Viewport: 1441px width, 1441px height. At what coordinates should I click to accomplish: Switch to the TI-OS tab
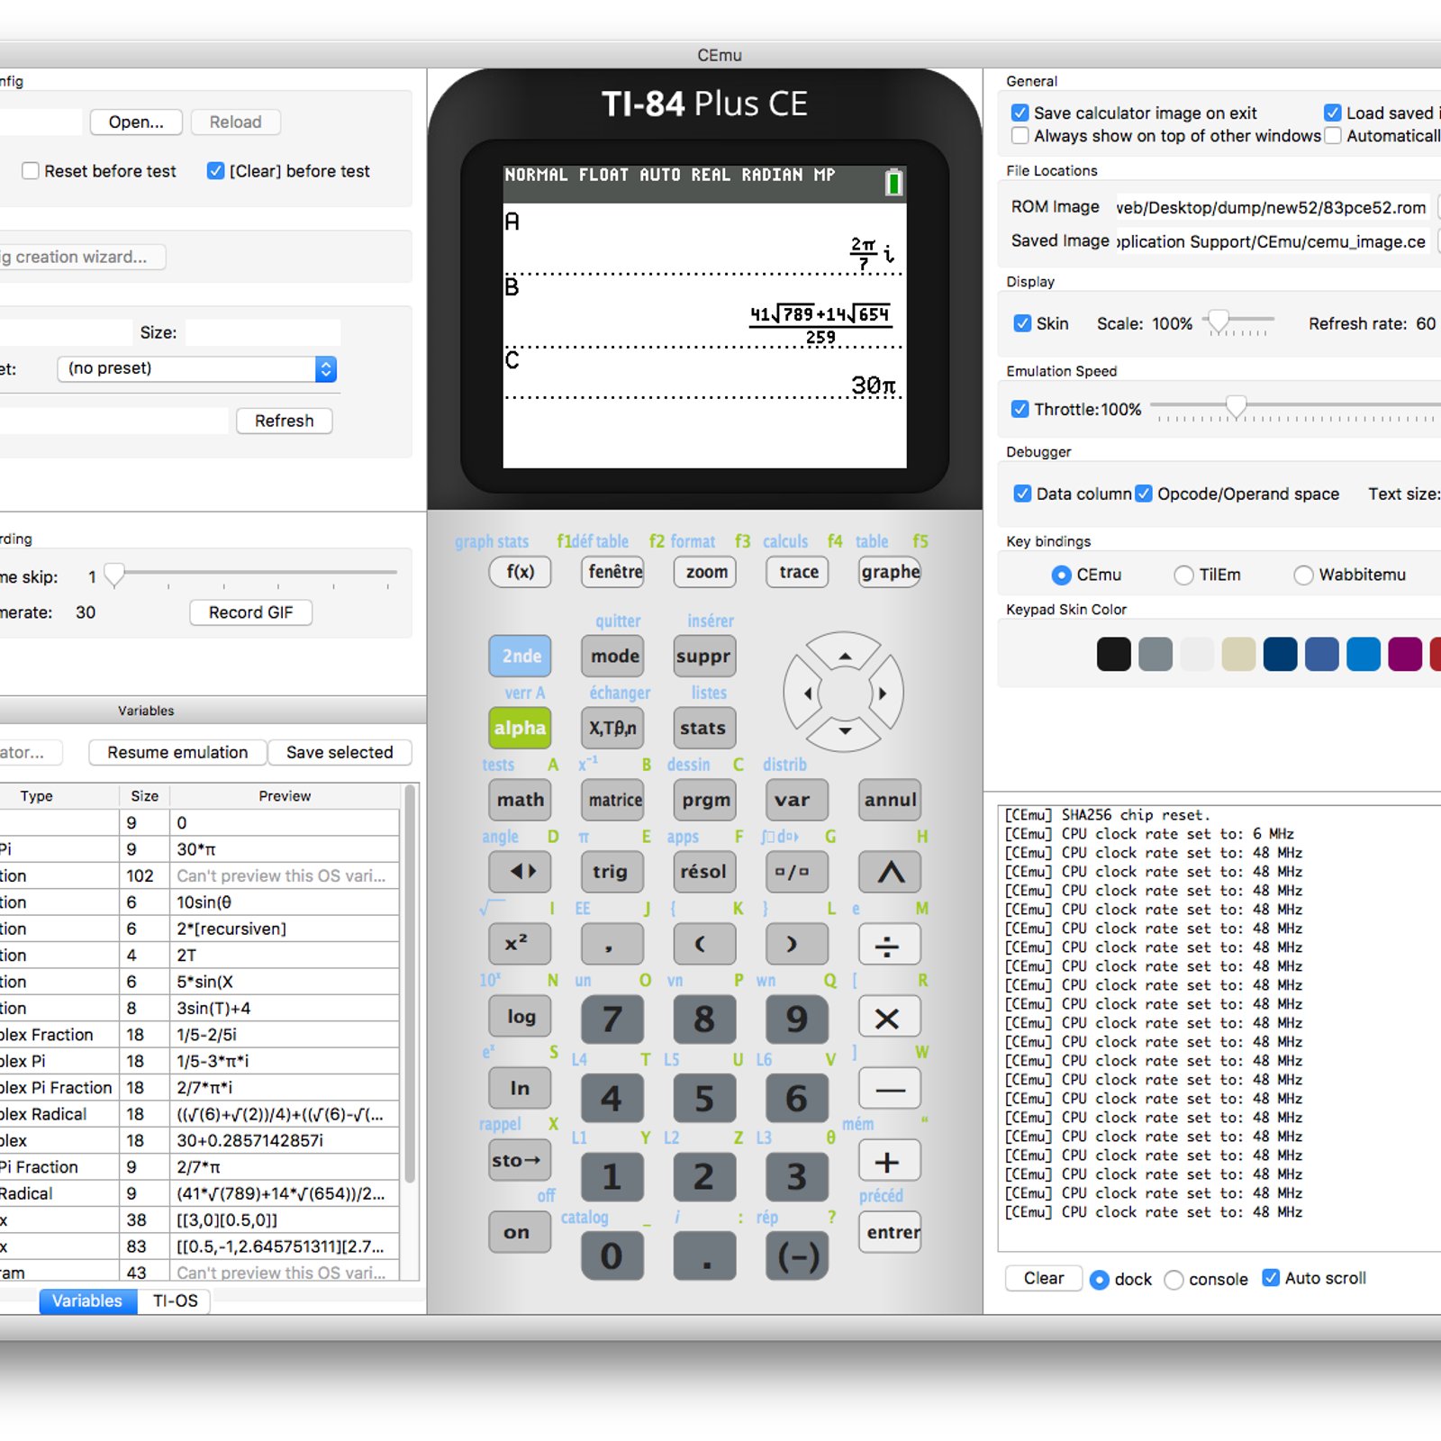click(175, 1301)
